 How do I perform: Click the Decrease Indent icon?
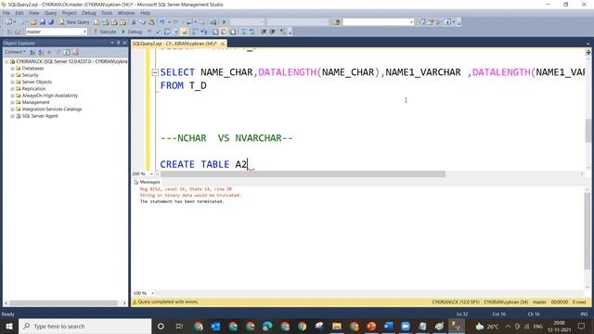tap(264, 32)
